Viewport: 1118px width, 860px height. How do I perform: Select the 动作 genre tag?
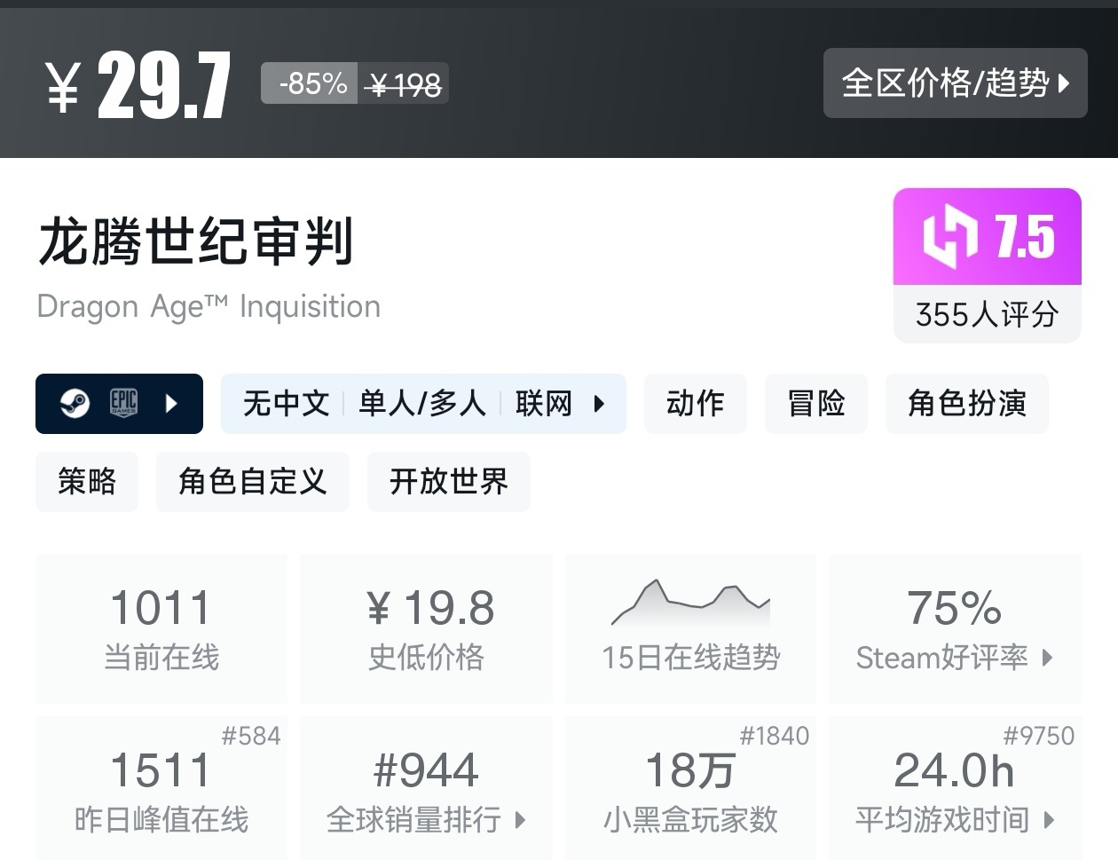[x=696, y=404]
